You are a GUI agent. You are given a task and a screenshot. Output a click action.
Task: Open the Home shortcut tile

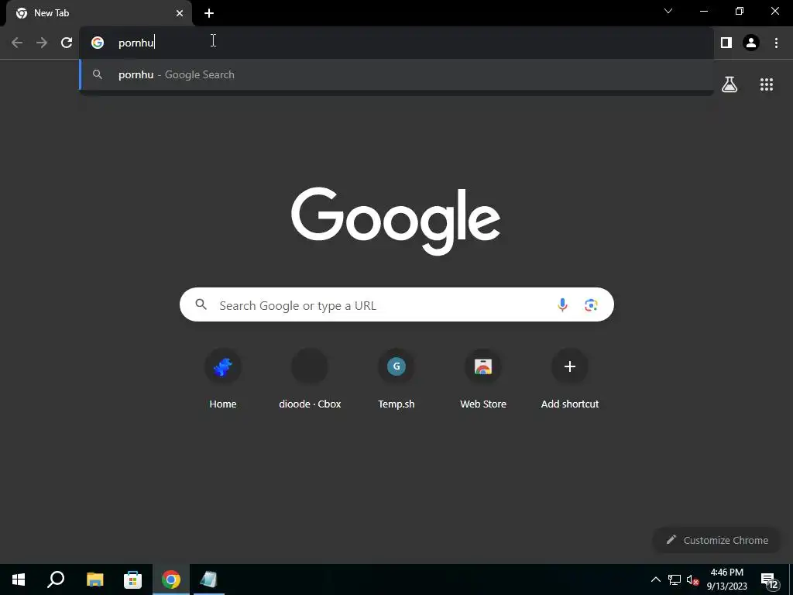tap(223, 380)
